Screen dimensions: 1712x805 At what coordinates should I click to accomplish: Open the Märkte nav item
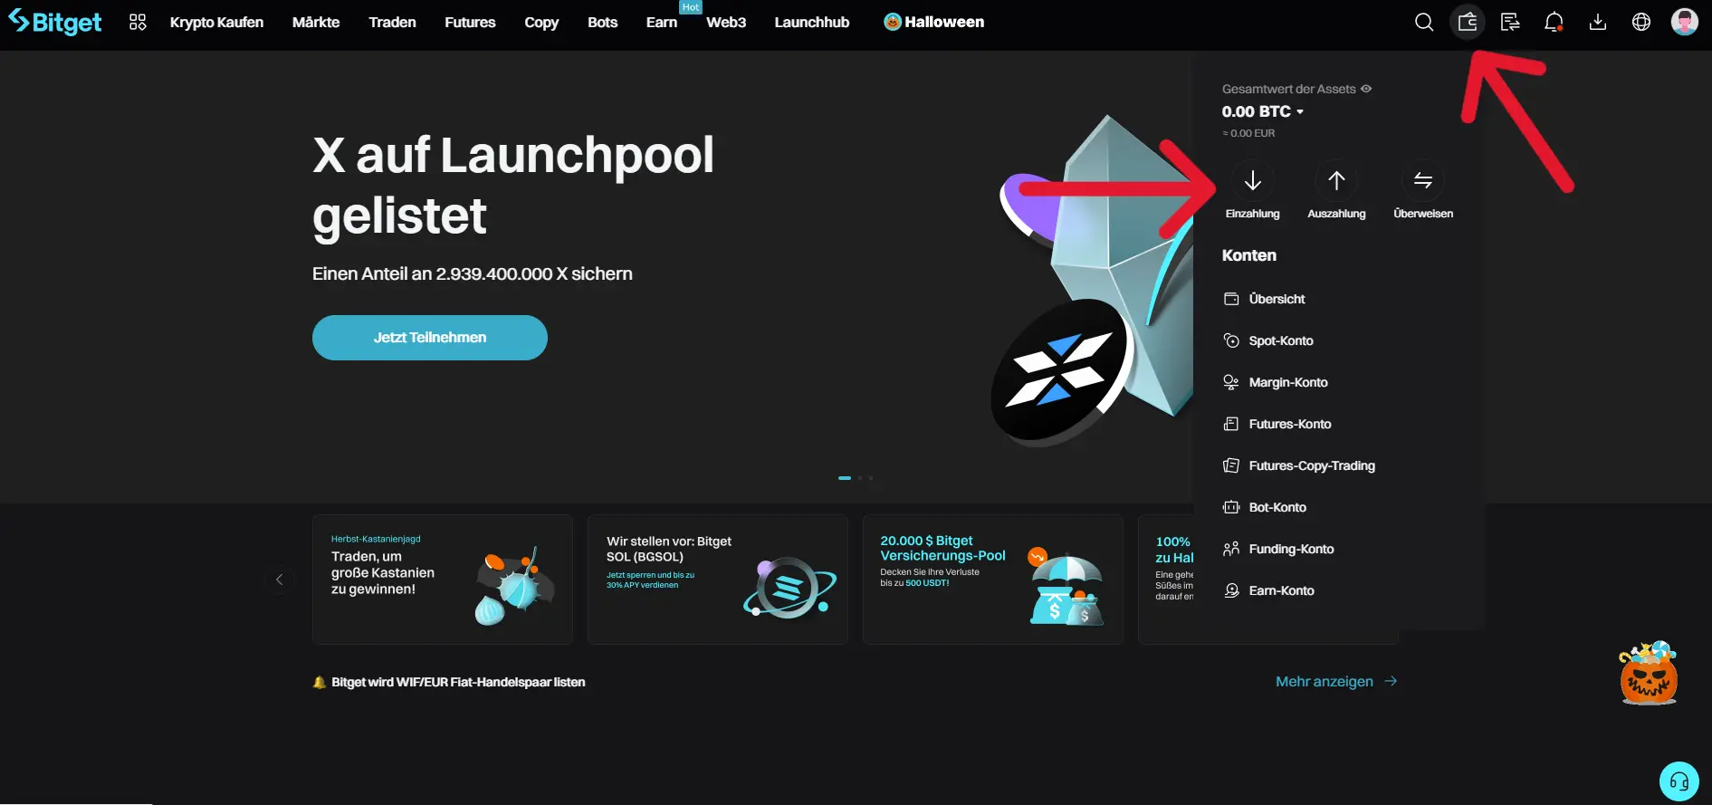(x=316, y=22)
